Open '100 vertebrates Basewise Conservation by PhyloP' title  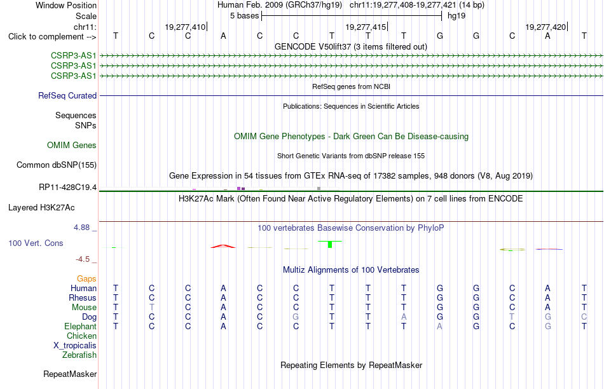[x=351, y=228]
